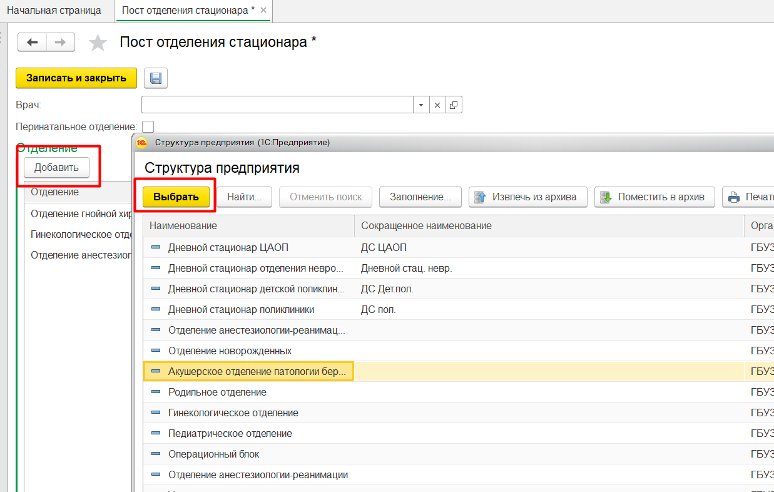The width and height of the screenshot is (774, 492).
Task: Open the Врач record with open-form icon
Action: point(454,105)
